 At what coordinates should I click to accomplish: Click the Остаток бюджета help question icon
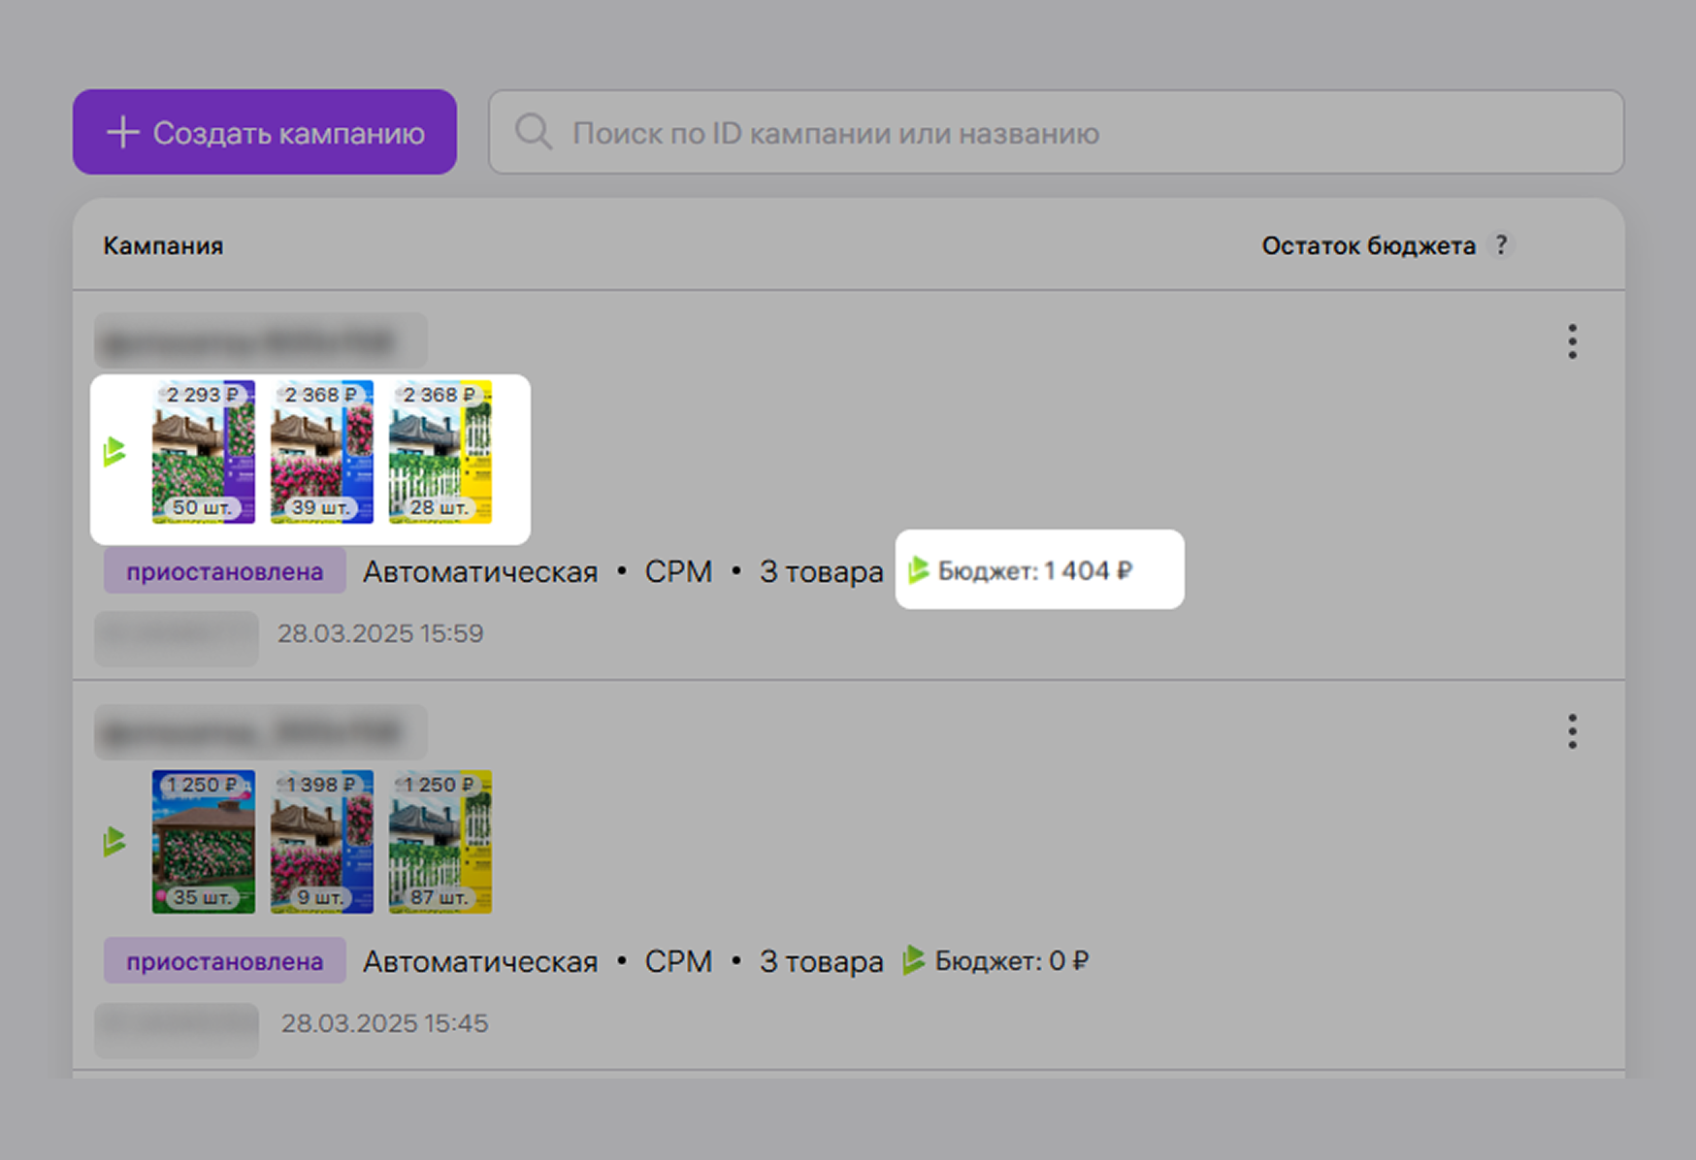pos(1501,245)
